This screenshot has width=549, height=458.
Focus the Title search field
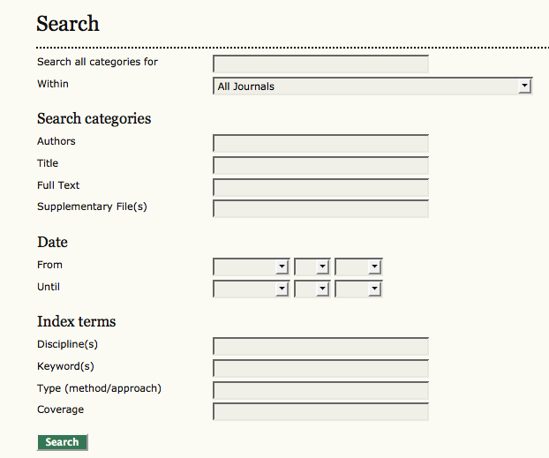[x=320, y=165]
